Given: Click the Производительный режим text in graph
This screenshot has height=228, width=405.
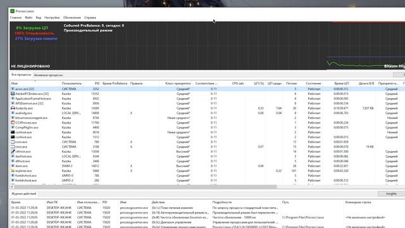Looking at the screenshot, I should (88, 30).
